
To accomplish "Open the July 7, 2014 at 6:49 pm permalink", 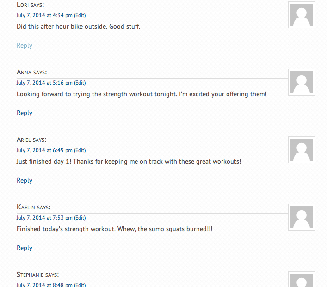I will click(44, 150).
